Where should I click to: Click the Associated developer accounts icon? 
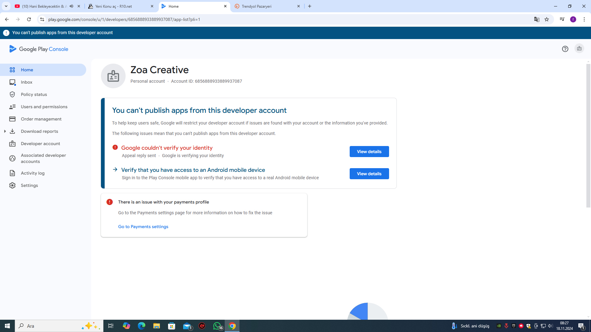click(12, 158)
